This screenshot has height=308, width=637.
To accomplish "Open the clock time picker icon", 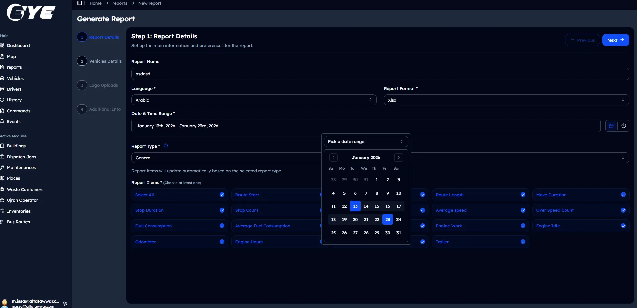I will pyautogui.click(x=623, y=126).
